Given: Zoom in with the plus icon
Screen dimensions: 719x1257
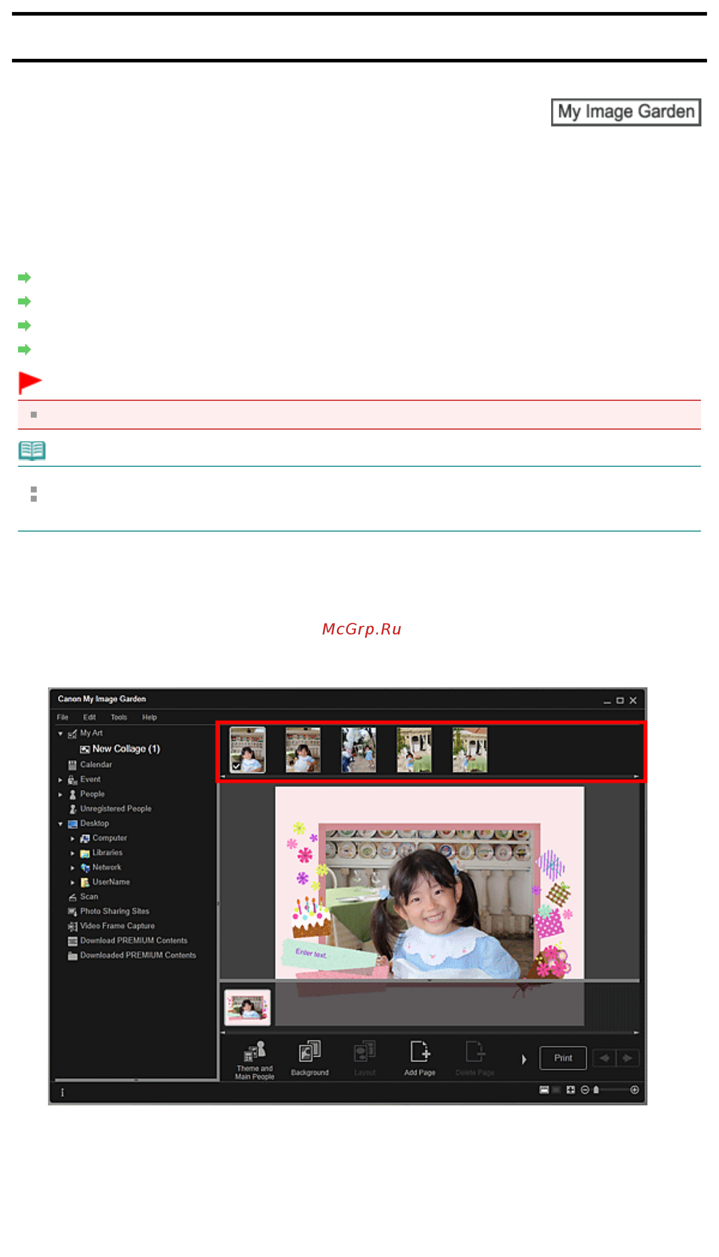Looking at the screenshot, I should tap(635, 1090).
